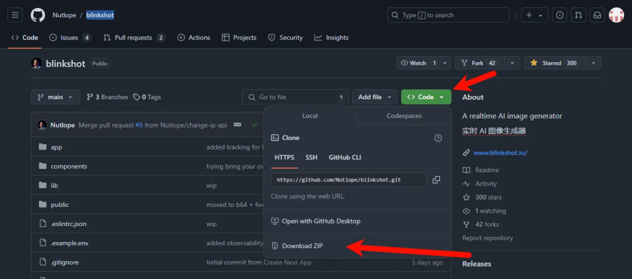Expand the main branch dropdown
Image resolution: width=632 pixels, height=279 pixels.
(56, 97)
